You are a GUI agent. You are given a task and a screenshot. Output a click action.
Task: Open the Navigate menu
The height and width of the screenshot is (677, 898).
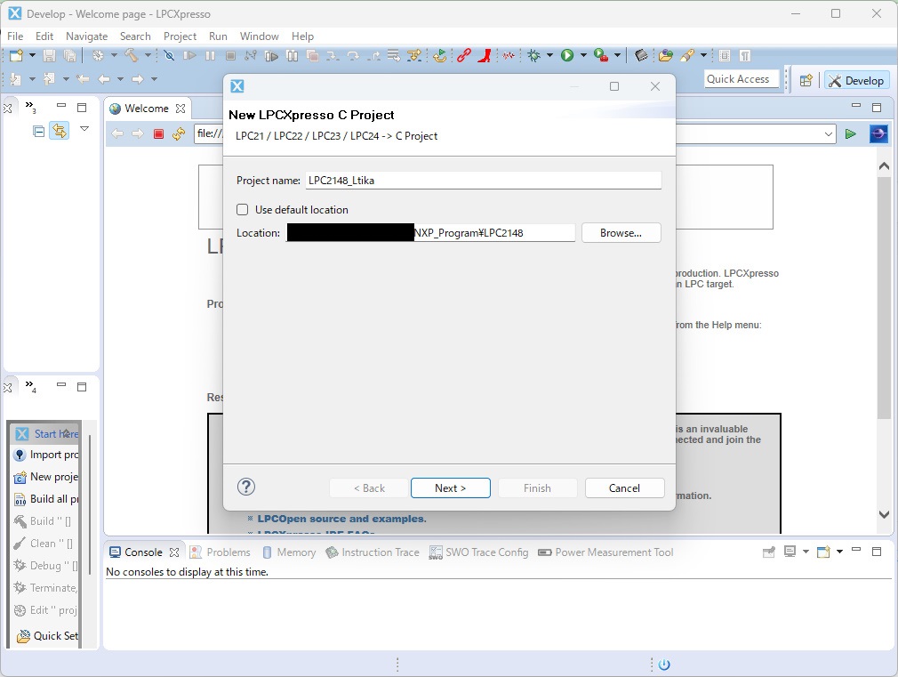(86, 36)
